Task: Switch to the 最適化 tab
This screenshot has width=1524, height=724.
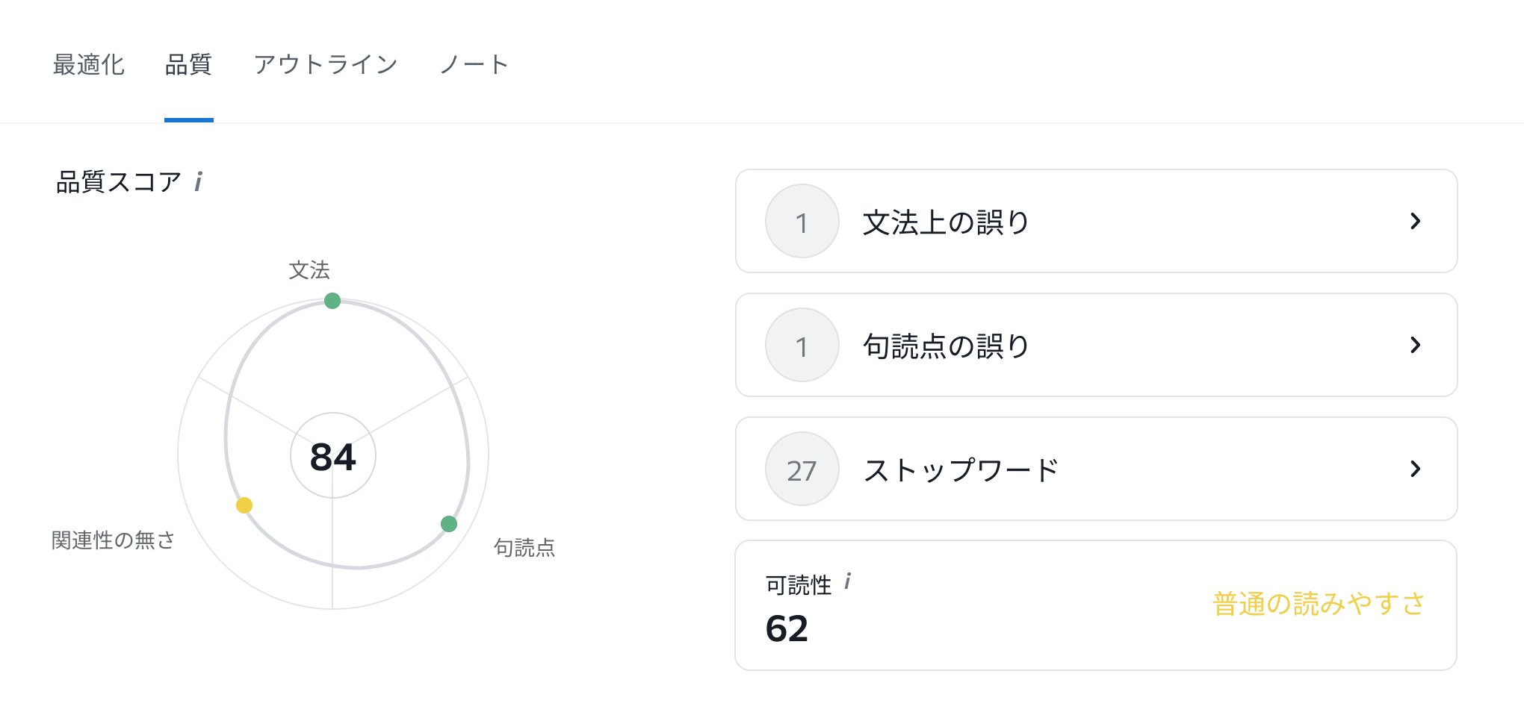Action: coord(89,65)
